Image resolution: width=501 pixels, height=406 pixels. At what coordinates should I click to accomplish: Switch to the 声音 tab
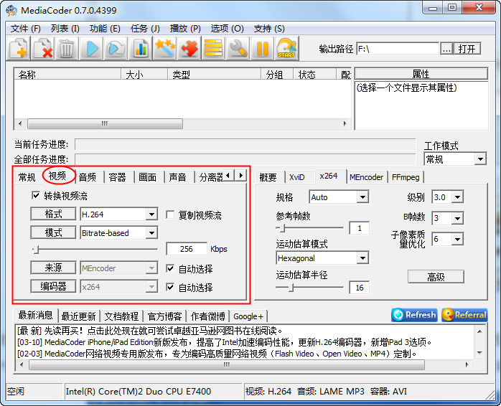tap(178, 177)
